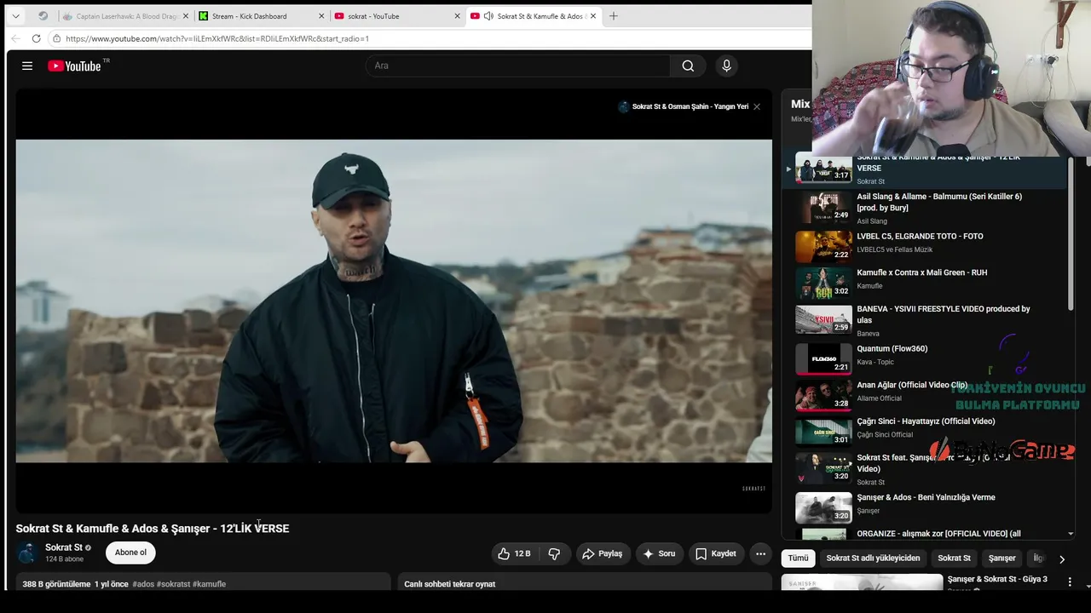Click the '124 B abone' subscriber count
This screenshot has height=613, width=1091.
pyautogui.click(x=64, y=559)
